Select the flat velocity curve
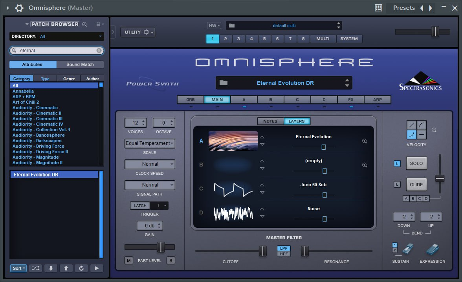The width and height of the screenshot is (462, 282). pyautogui.click(x=422, y=134)
